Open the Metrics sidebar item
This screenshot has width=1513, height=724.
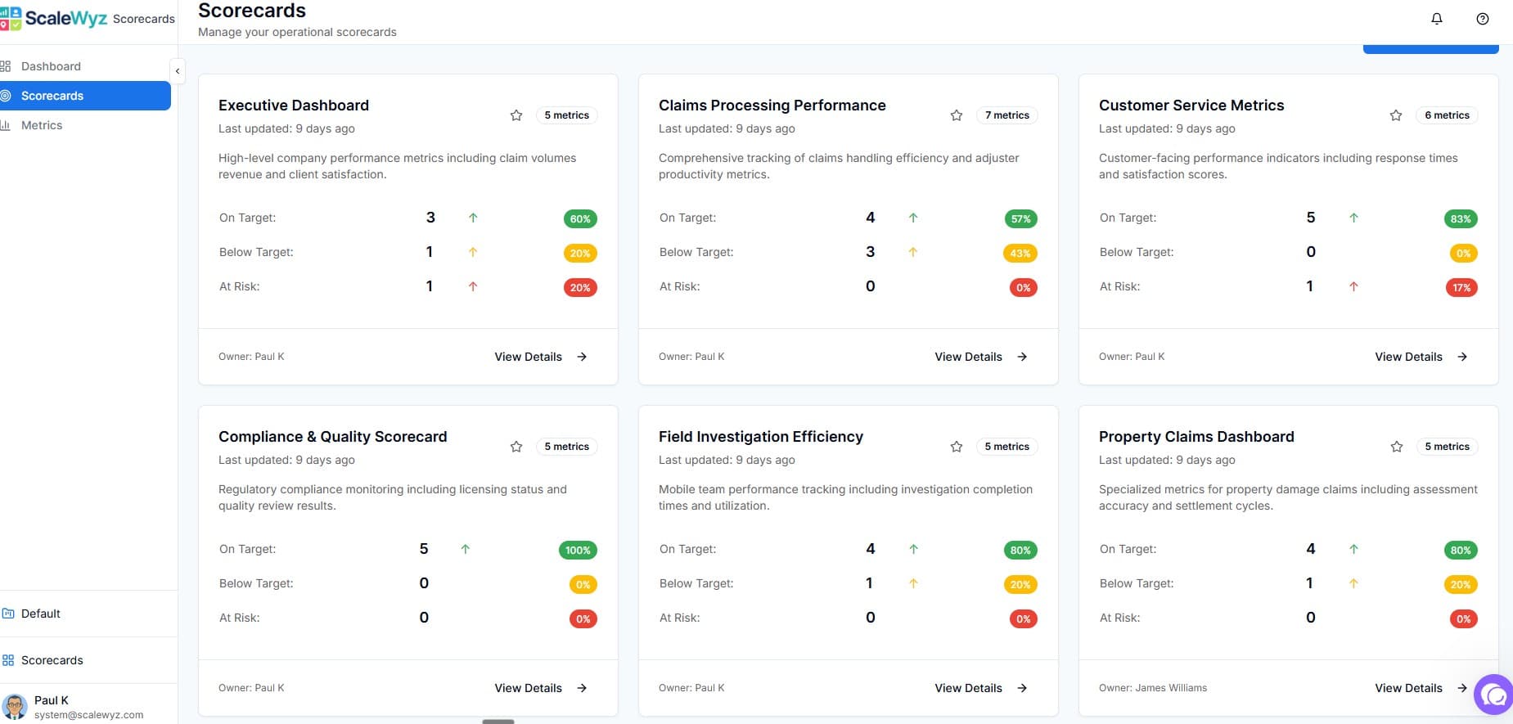pyautogui.click(x=42, y=125)
